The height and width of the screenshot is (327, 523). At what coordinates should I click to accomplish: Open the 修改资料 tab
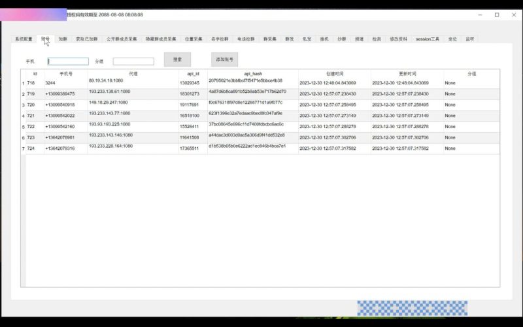pos(399,39)
